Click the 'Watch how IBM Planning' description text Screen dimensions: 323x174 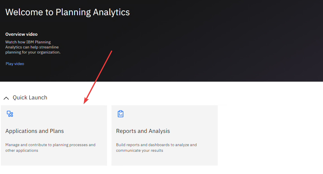tap(33, 47)
